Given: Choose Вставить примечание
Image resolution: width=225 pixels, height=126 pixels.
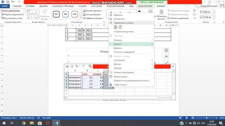Looking at the screenshot, I should pos(131,72).
